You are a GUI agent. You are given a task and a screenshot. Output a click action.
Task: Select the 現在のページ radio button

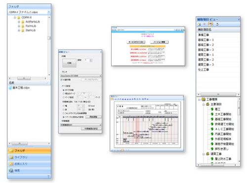64,93
